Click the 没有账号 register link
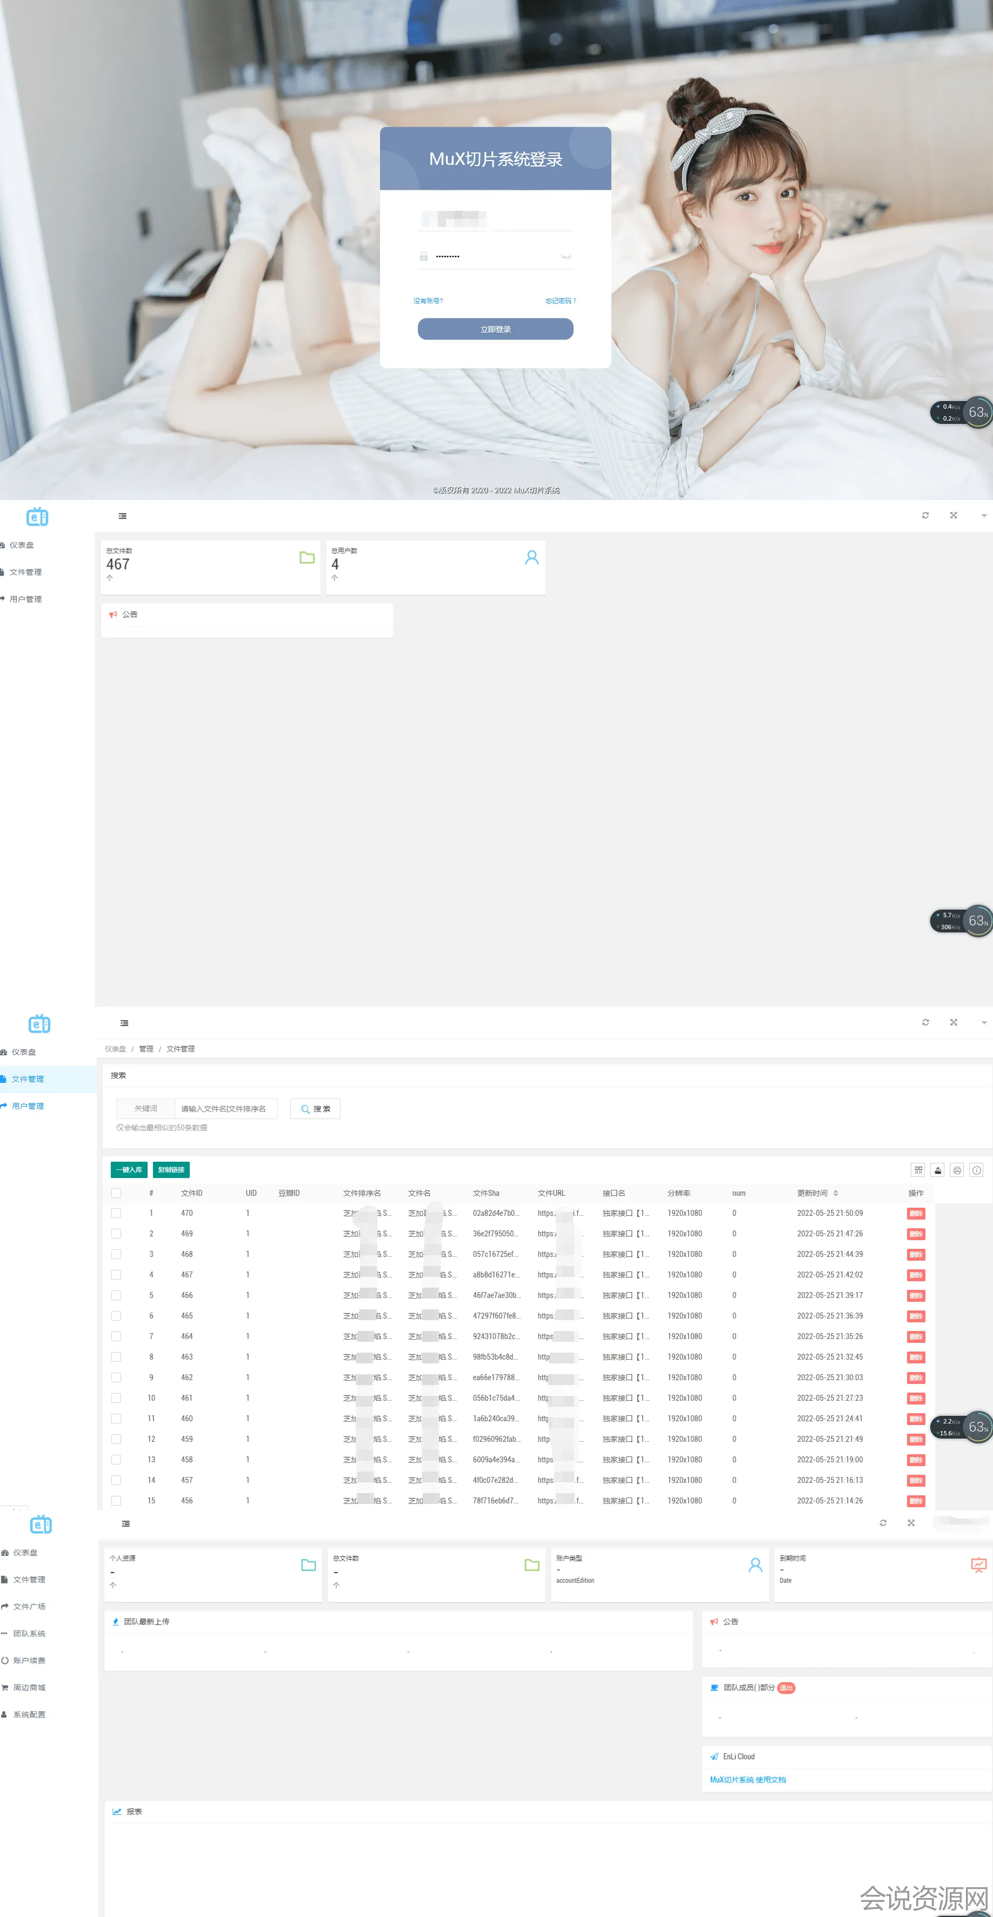993x1917 pixels. click(x=428, y=301)
